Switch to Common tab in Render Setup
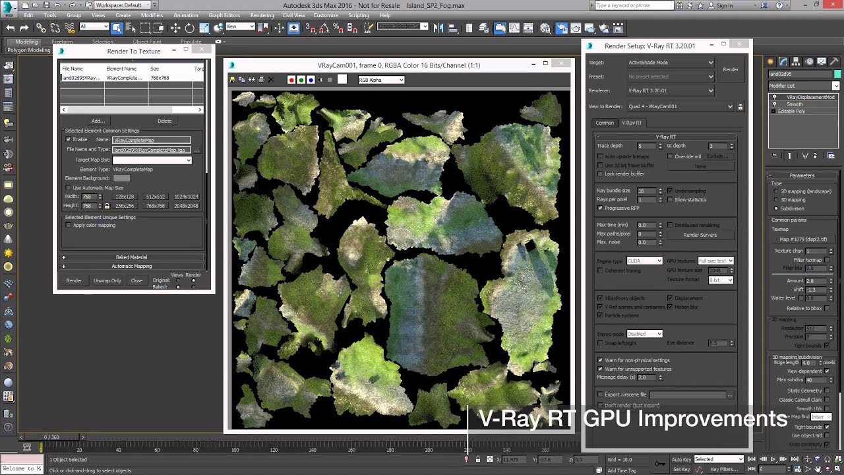The height and width of the screenshot is (475, 844). [x=605, y=123]
